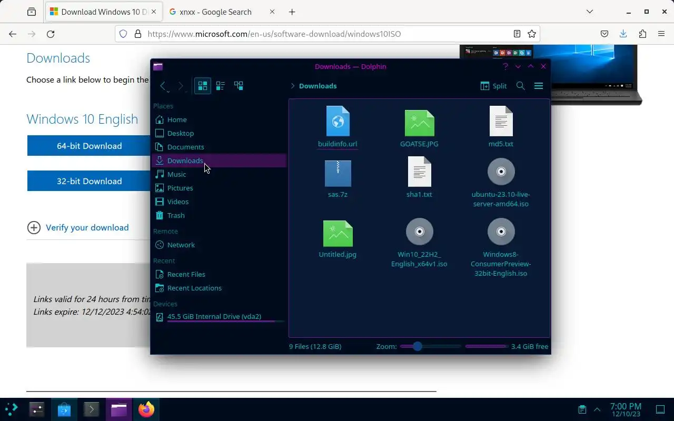This screenshot has width=674, height=421.
Task: Select GOATSE.JPG image file icon
Action: [419, 123]
